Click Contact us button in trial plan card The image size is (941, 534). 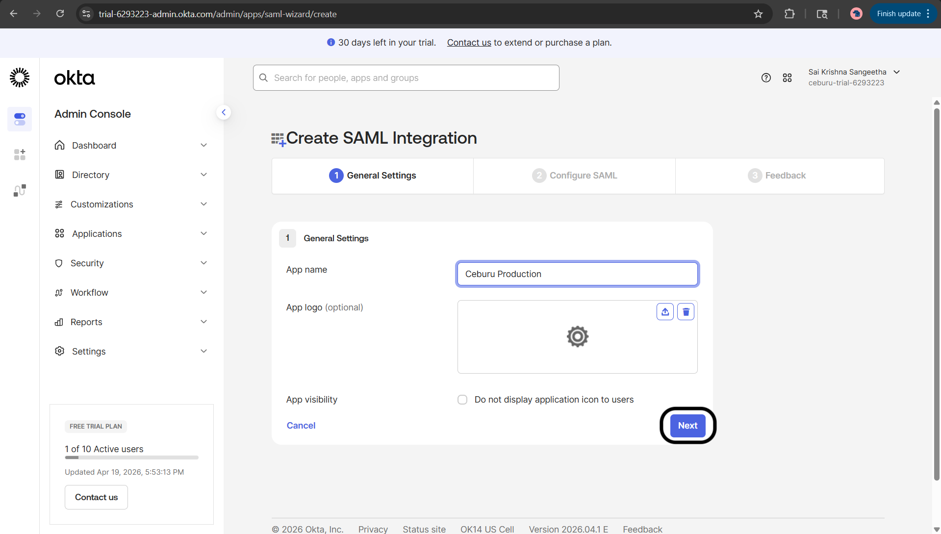96,497
